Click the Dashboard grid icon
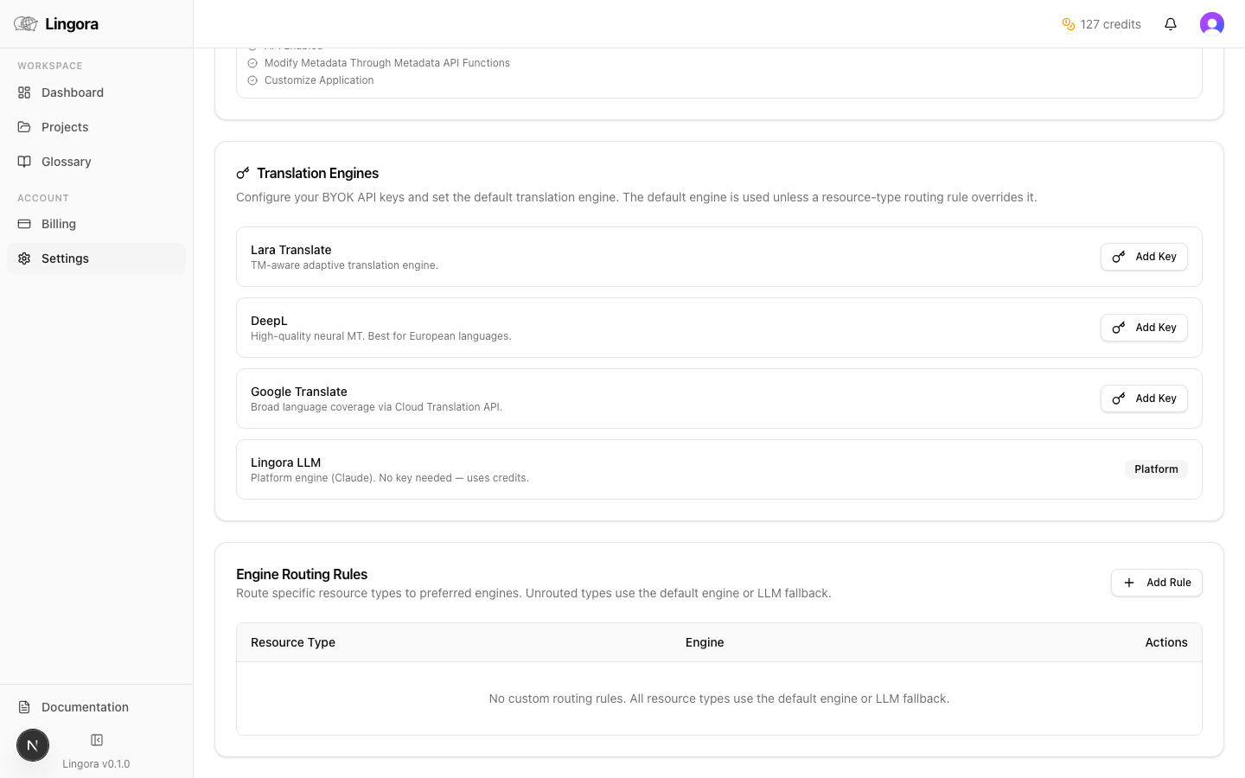The height and width of the screenshot is (778, 1245). coord(24,92)
